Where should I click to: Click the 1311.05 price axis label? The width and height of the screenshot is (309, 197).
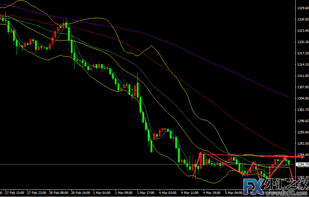[303, 76]
